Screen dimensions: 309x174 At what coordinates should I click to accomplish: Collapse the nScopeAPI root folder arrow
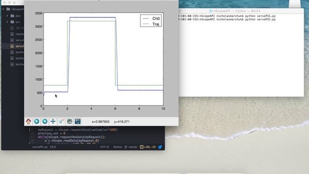3,9
